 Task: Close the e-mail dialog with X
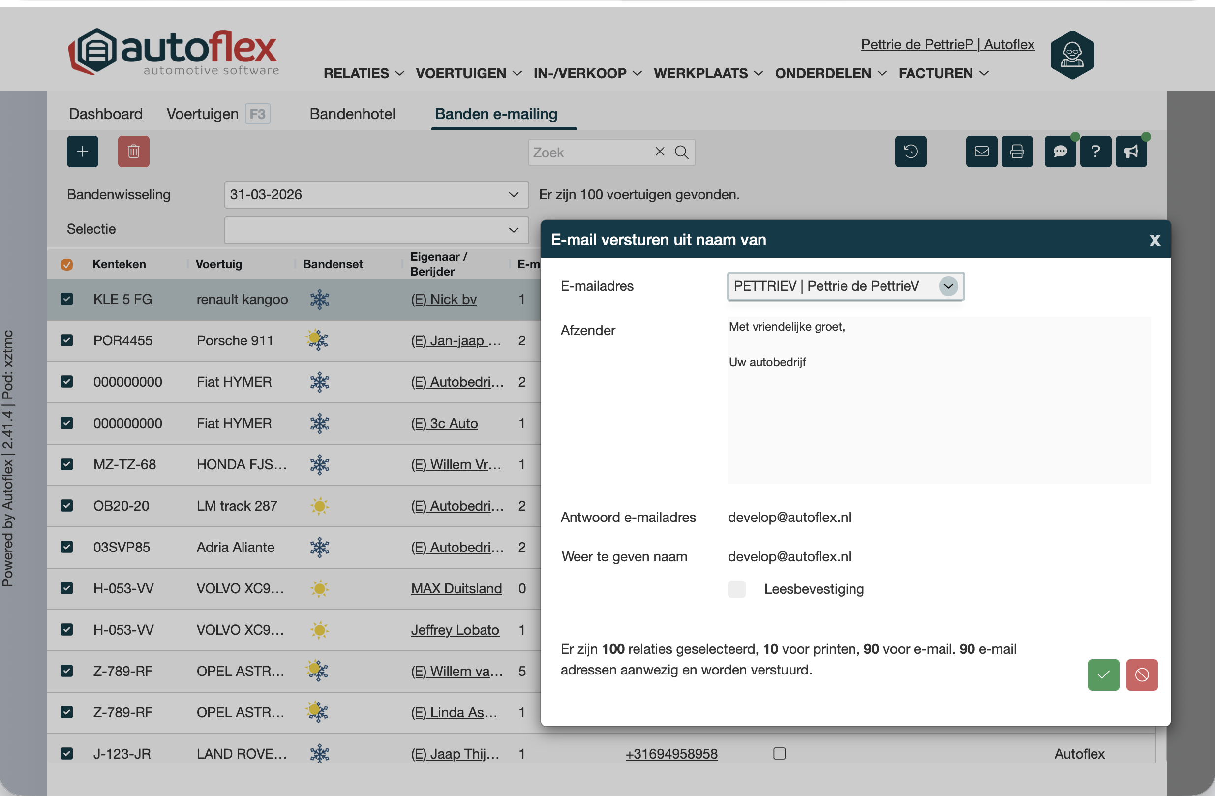[1155, 241]
